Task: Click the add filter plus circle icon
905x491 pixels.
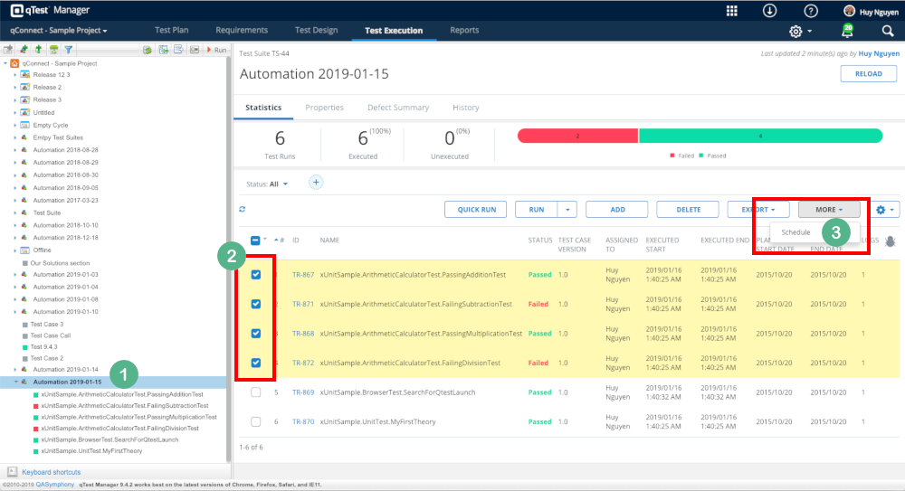Action: click(x=316, y=183)
